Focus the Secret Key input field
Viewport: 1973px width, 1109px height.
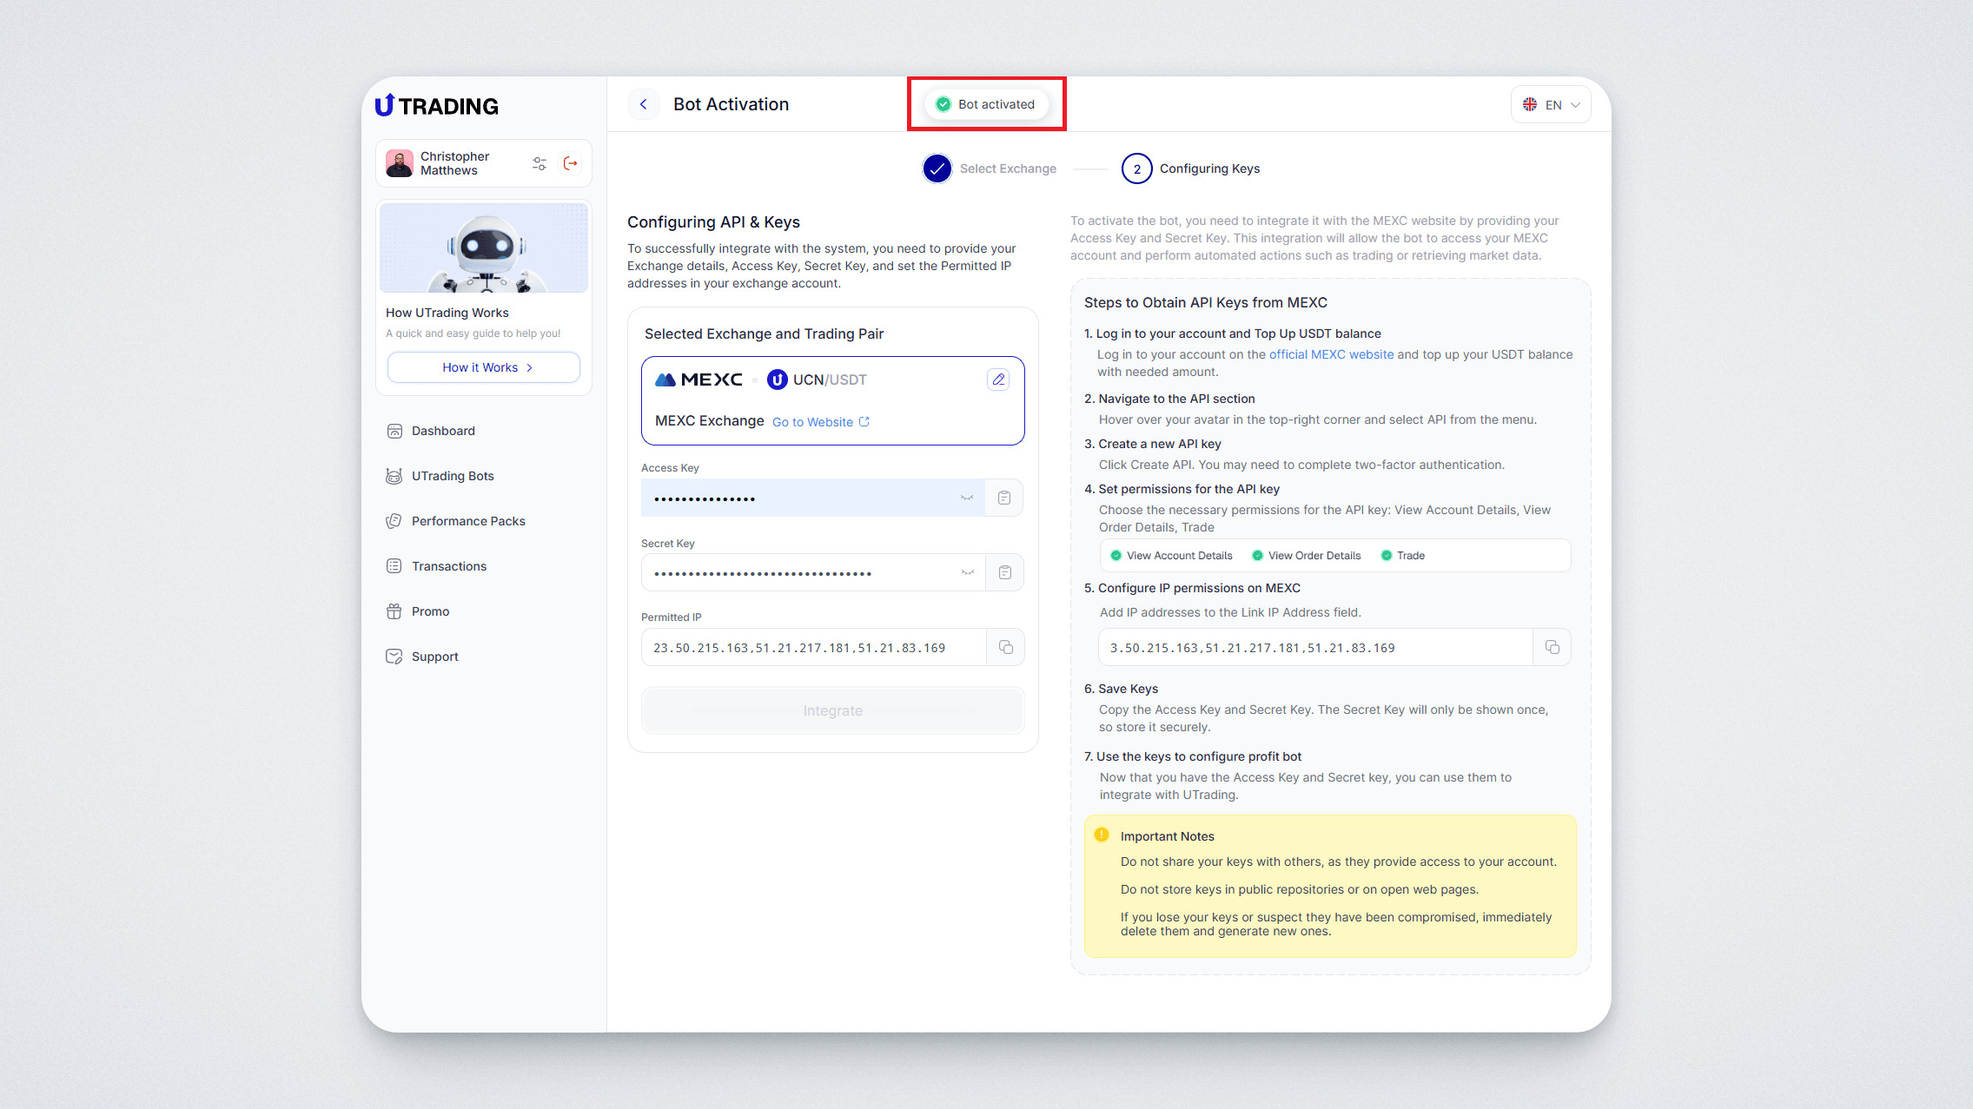point(799,573)
